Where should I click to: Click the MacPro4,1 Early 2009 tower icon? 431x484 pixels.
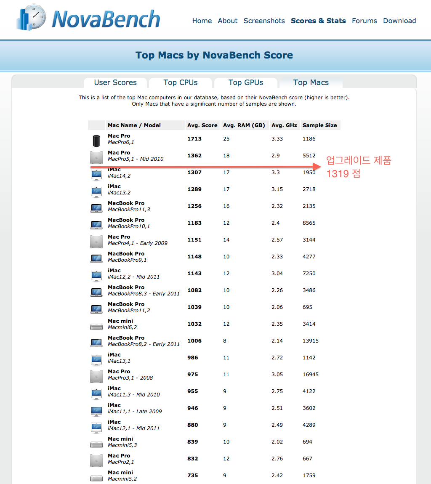(96, 241)
